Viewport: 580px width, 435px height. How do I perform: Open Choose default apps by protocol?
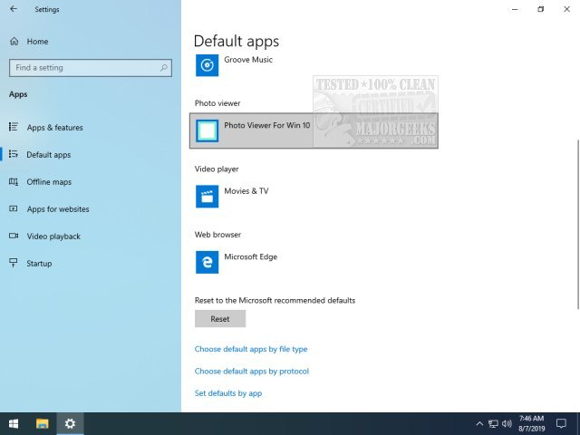pyautogui.click(x=252, y=372)
